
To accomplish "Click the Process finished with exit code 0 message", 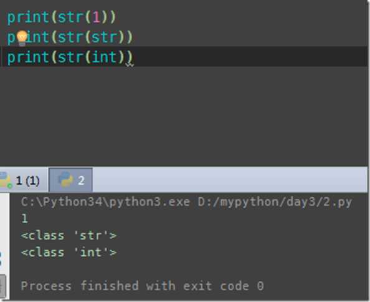I will pyautogui.click(x=142, y=286).
